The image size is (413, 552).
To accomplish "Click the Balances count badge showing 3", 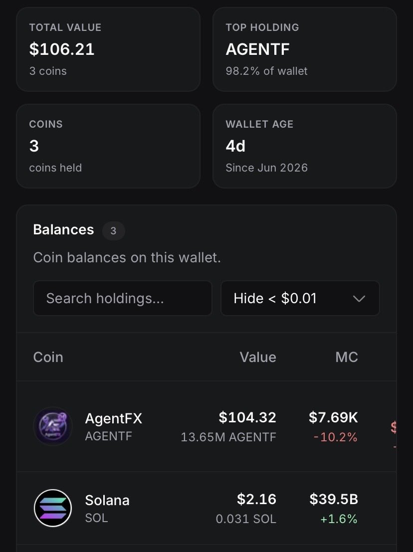I will pyautogui.click(x=113, y=231).
